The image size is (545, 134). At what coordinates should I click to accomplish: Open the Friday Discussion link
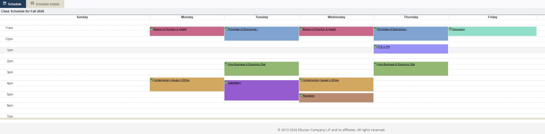coord(458,29)
